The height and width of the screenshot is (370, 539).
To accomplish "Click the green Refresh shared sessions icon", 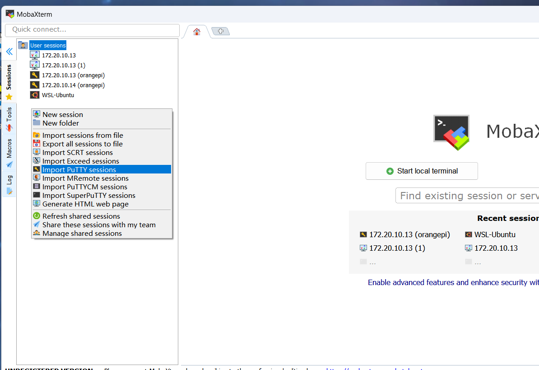I will (x=37, y=215).
